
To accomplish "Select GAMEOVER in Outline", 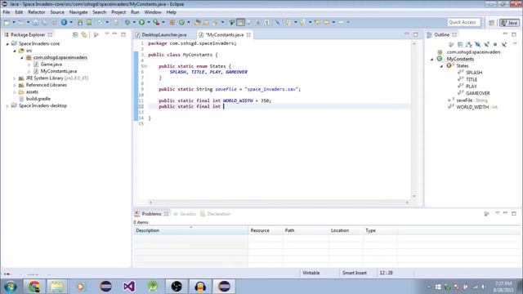I will tap(477, 93).
